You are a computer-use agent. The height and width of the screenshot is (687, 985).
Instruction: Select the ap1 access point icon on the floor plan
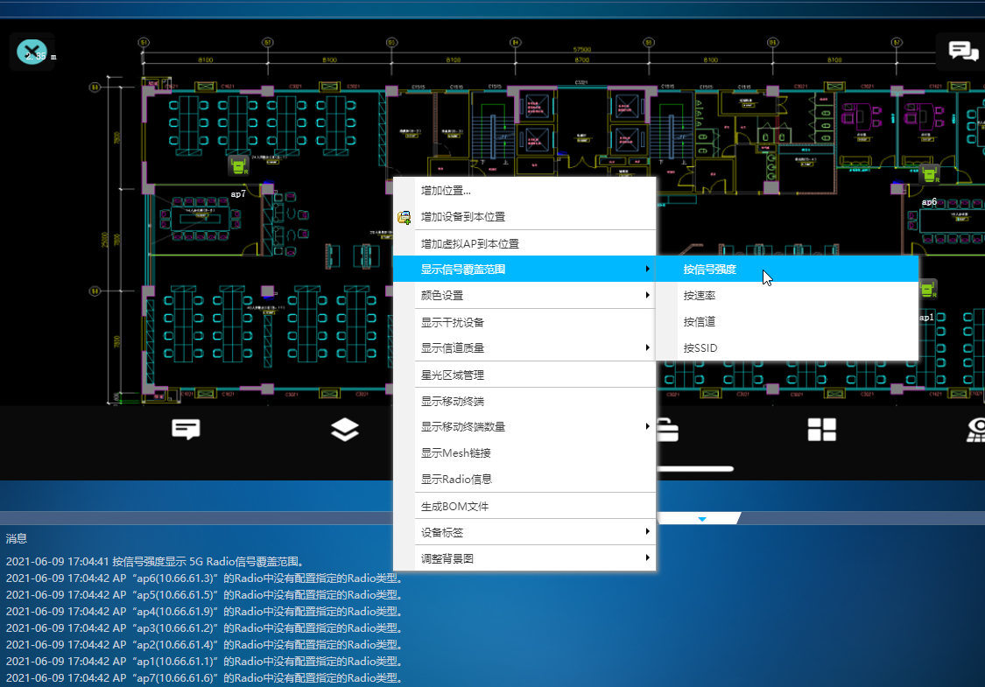pos(928,290)
